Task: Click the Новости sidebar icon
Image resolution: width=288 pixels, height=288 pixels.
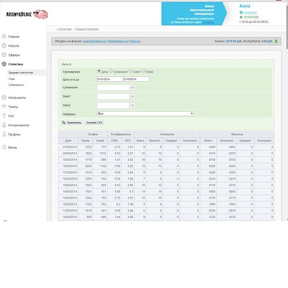Action: 4,46
